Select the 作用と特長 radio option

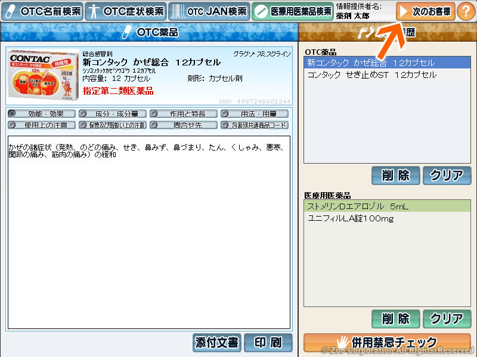(184, 114)
